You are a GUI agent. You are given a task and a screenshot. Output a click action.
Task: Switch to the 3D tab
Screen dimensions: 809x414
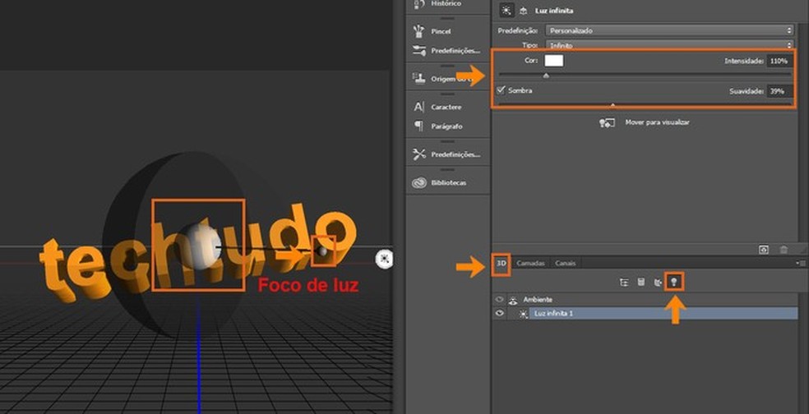tap(501, 263)
